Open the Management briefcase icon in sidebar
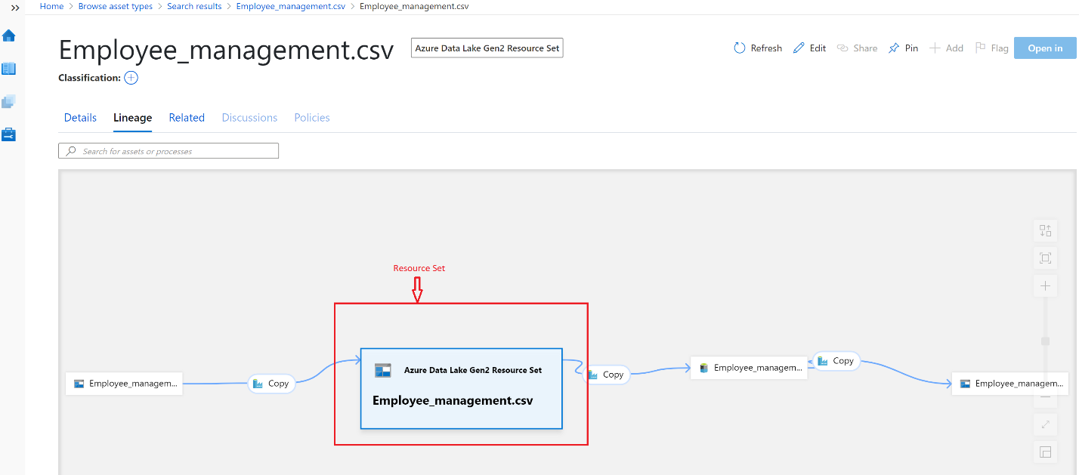 [9, 134]
